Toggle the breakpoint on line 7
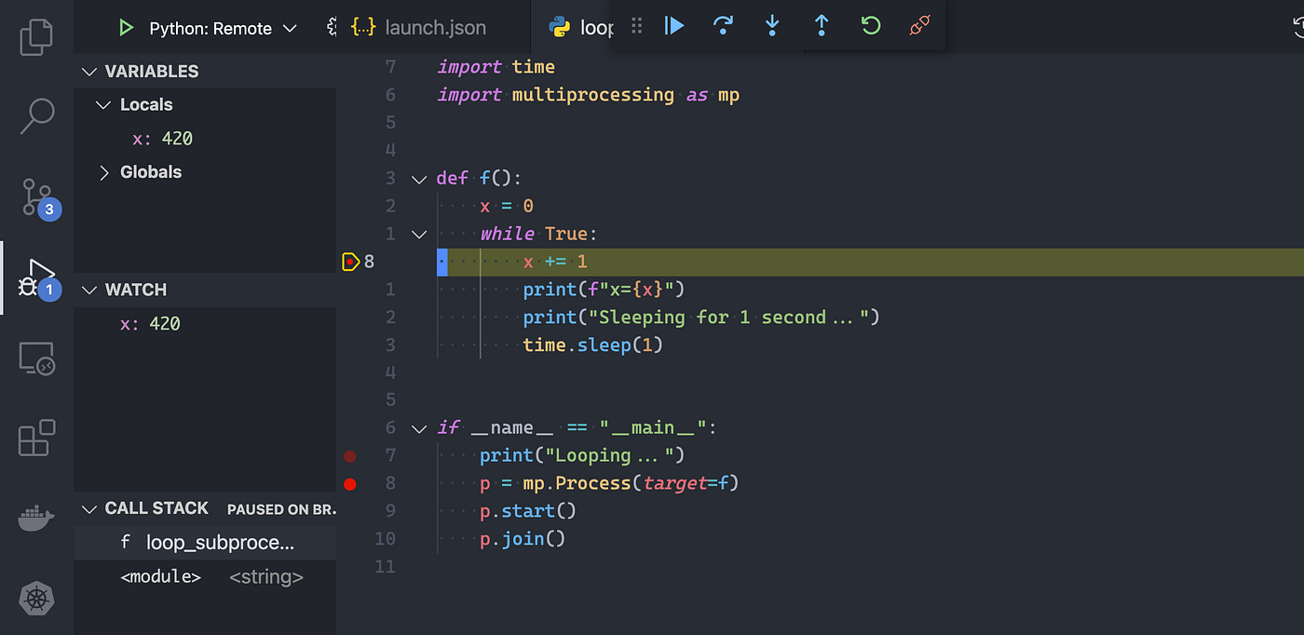The image size is (1304, 635). (x=350, y=456)
